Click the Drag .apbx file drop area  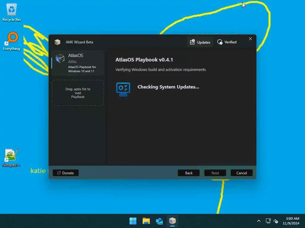click(x=78, y=93)
